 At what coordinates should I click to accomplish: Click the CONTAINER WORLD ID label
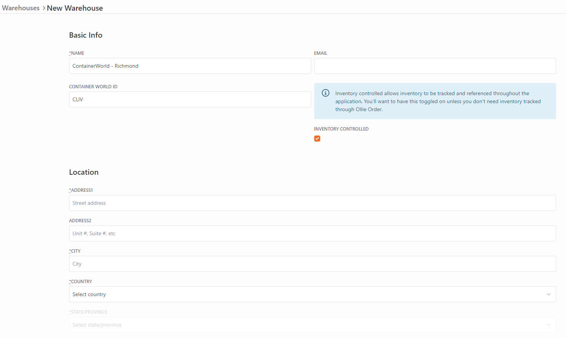[93, 87]
